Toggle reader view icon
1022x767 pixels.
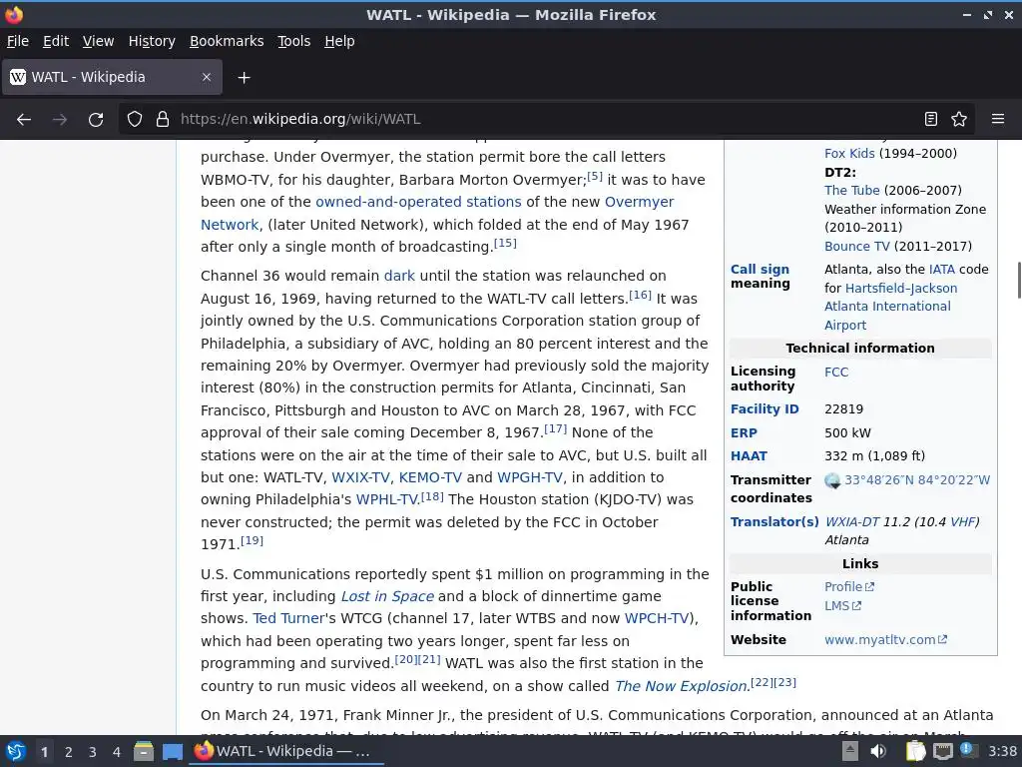point(931,120)
